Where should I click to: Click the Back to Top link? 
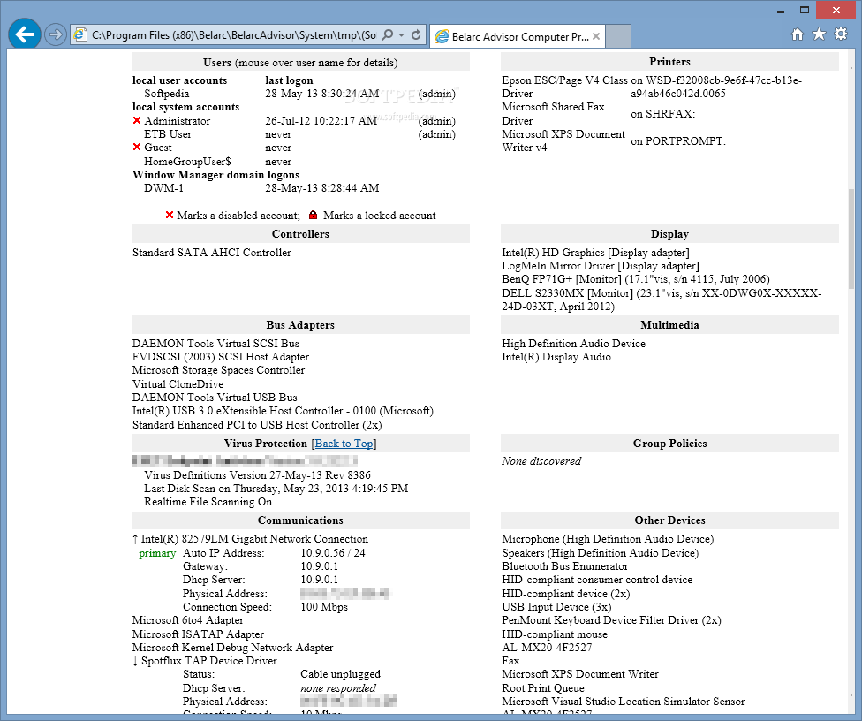tap(344, 444)
